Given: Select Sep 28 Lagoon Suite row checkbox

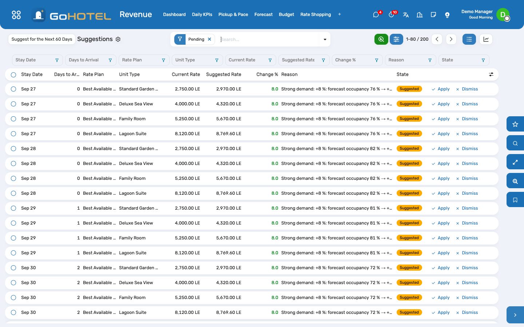Looking at the screenshot, I should [x=13, y=193].
